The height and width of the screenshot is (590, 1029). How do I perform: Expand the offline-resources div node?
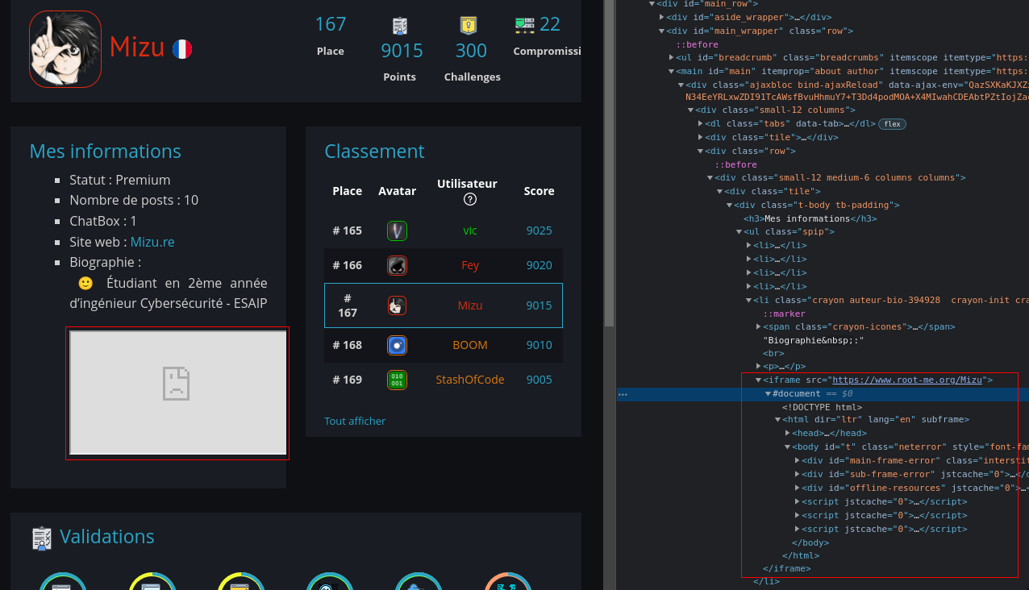pyautogui.click(x=798, y=488)
